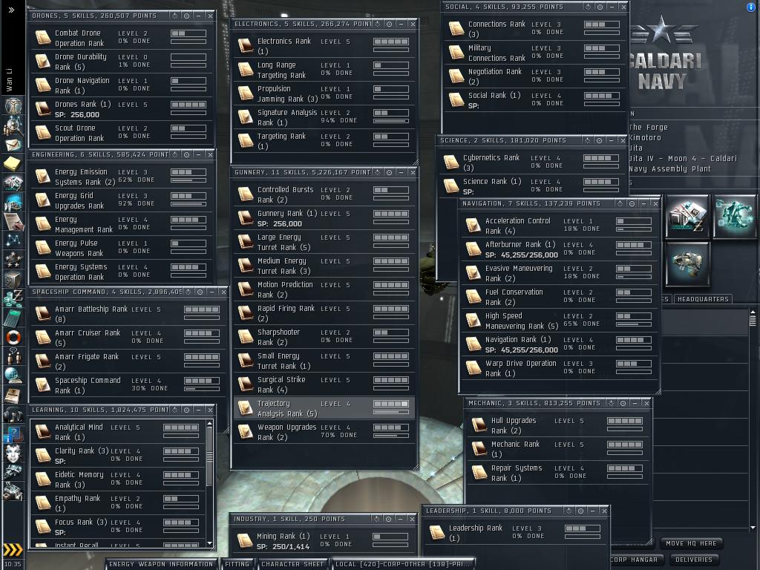Click the book icon beside Mining Rank
The height and width of the screenshot is (570, 760).
pyautogui.click(x=245, y=540)
